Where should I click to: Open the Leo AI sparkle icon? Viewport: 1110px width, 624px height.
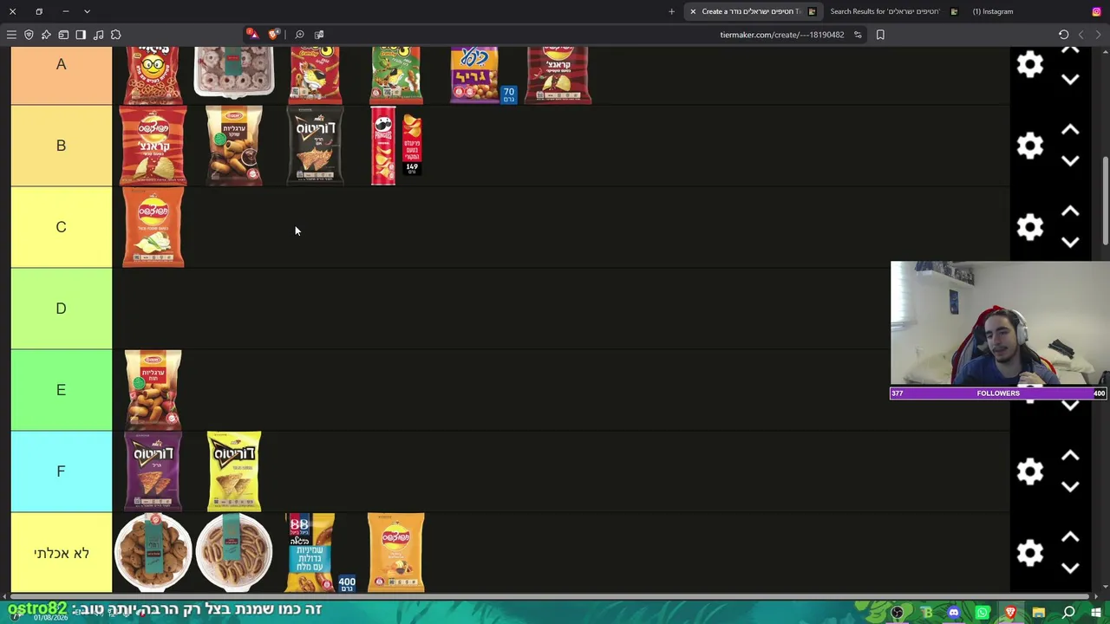pos(46,35)
